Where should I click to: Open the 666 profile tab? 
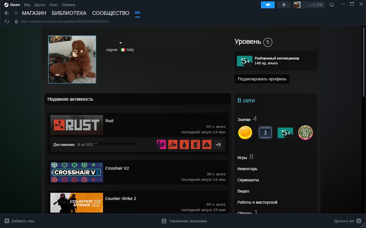(138, 13)
